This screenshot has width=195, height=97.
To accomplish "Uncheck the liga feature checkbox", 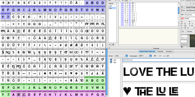I will click(x=111, y=62).
